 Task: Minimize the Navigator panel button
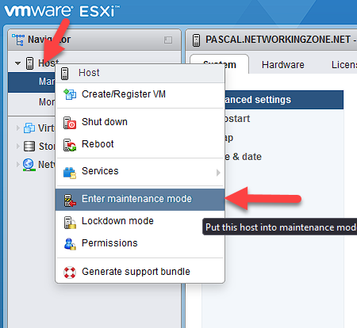click(168, 40)
